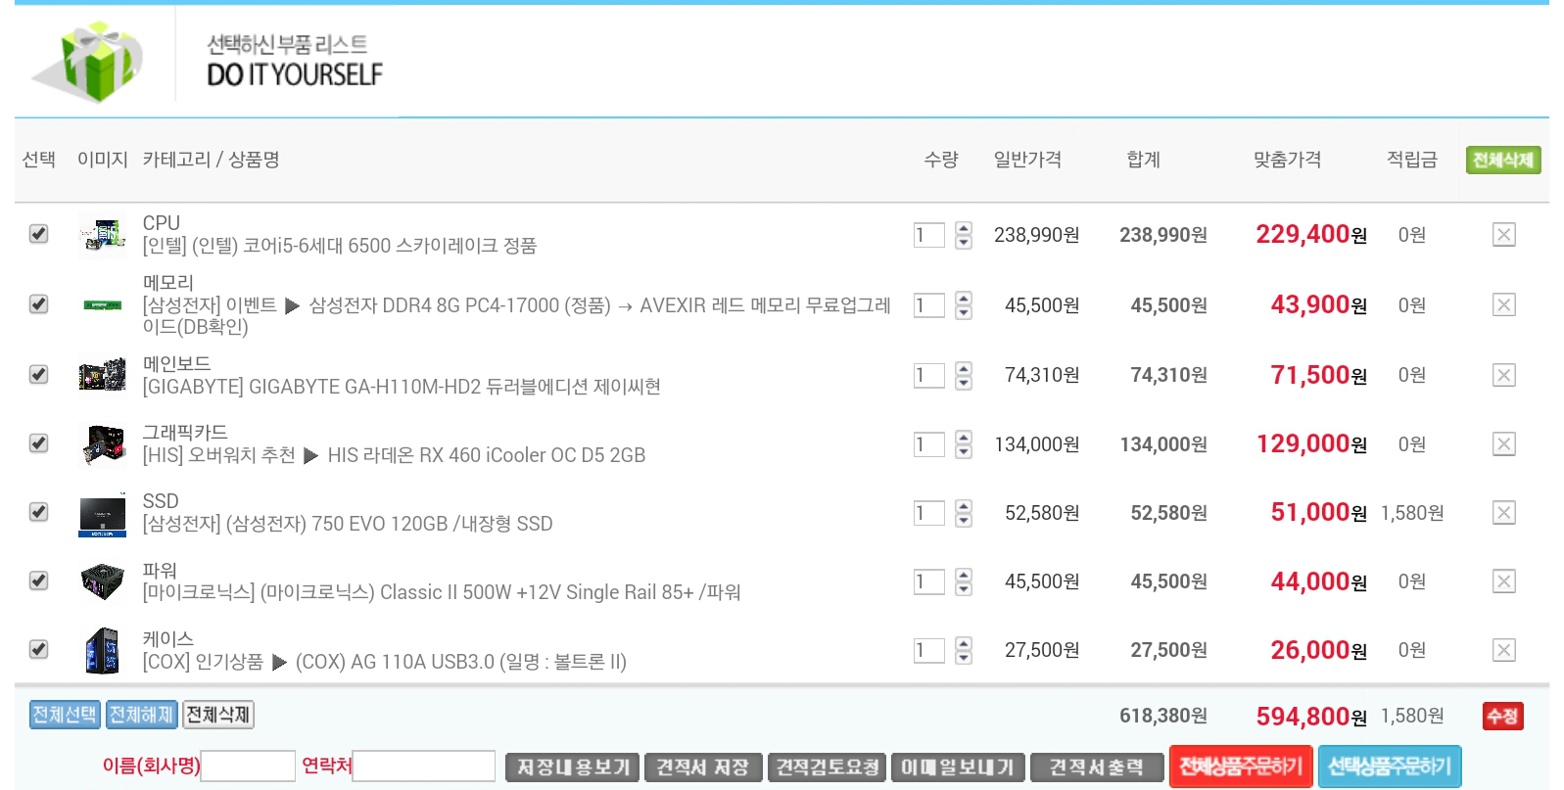Decrease quantity for the 메모리 row
Image resolution: width=1564 pixels, height=790 pixels.
pyautogui.click(x=964, y=312)
